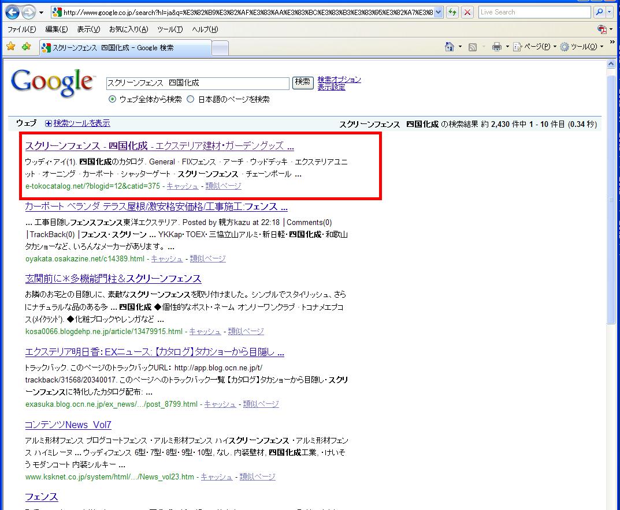Select 日本語のページを検索 radio button
620x510 pixels.
tap(191, 99)
